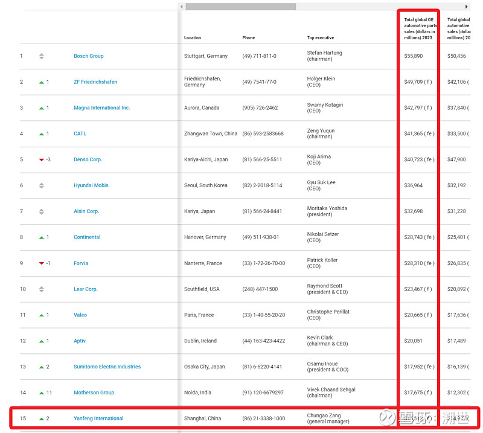Select the Nanterre, France cell
Screen dimensions: 483x433
(x=203, y=263)
